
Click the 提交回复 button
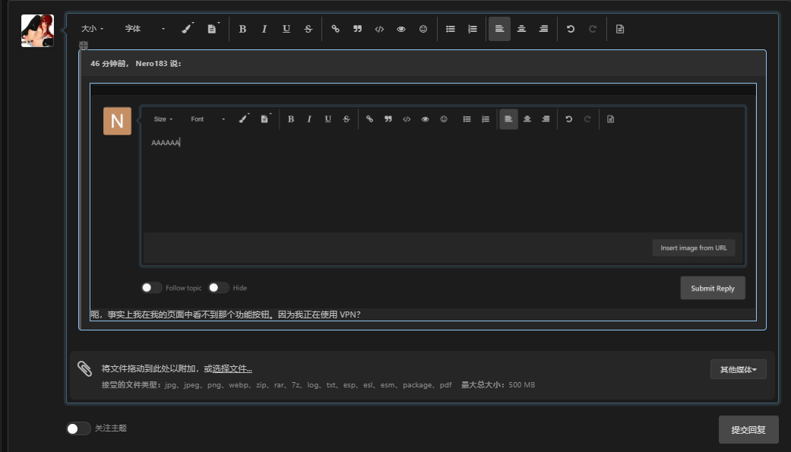point(748,430)
